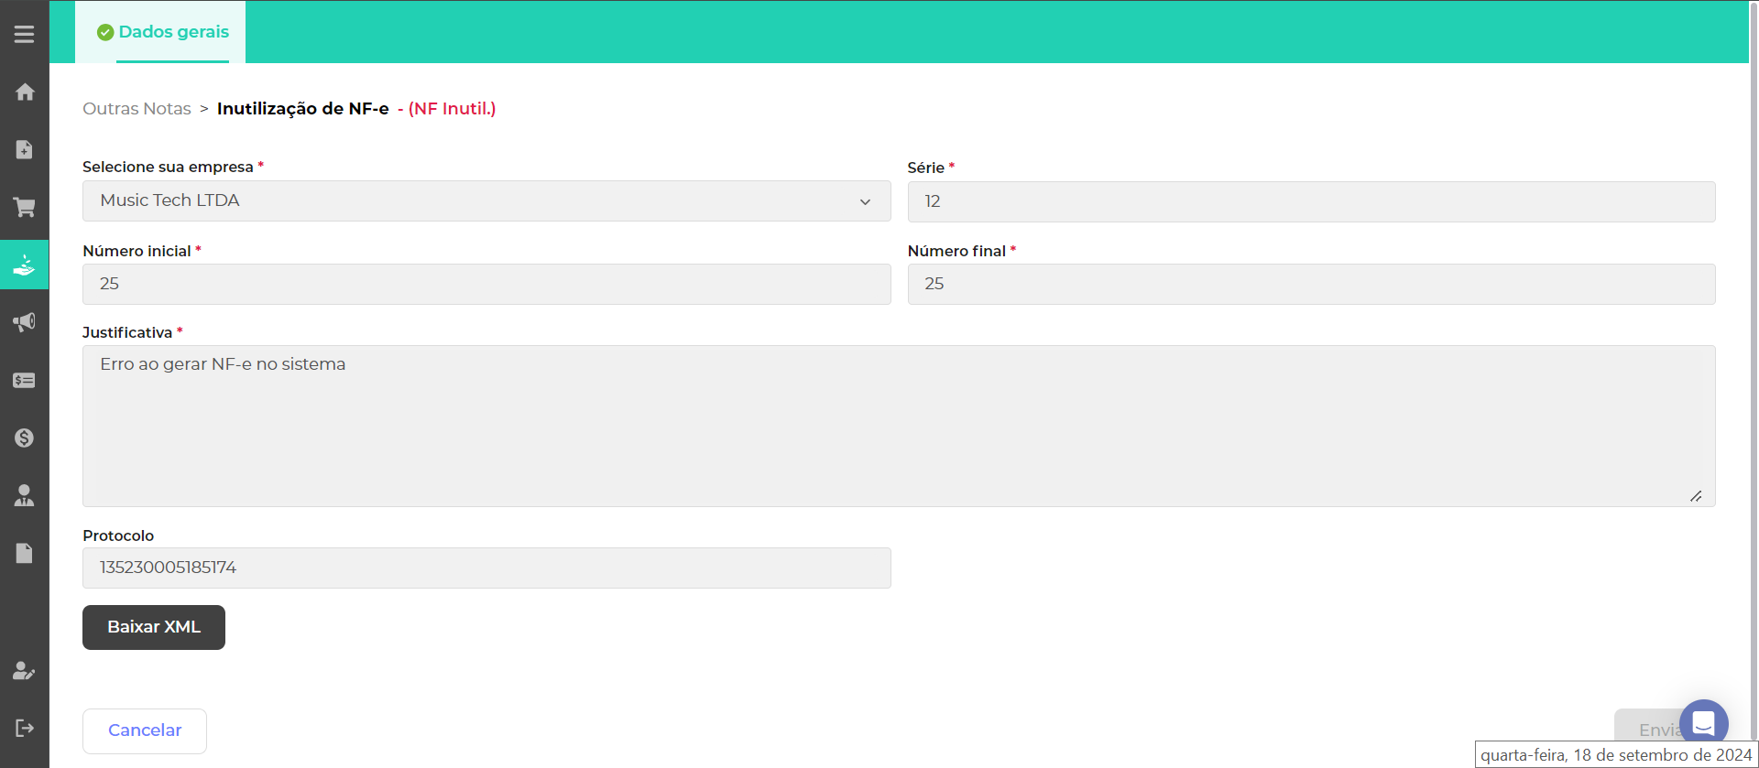The width and height of the screenshot is (1759, 768).
Task: Click the add document icon in sidebar
Action: 25,149
